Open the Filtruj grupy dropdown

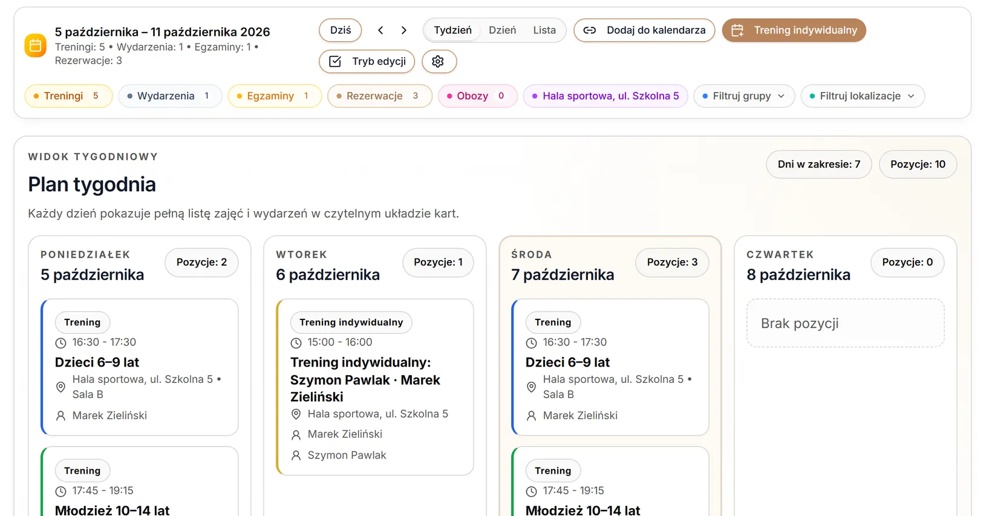tap(744, 96)
